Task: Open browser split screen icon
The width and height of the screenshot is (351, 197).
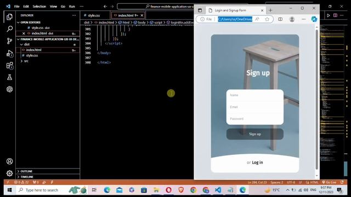Action: (280, 19)
